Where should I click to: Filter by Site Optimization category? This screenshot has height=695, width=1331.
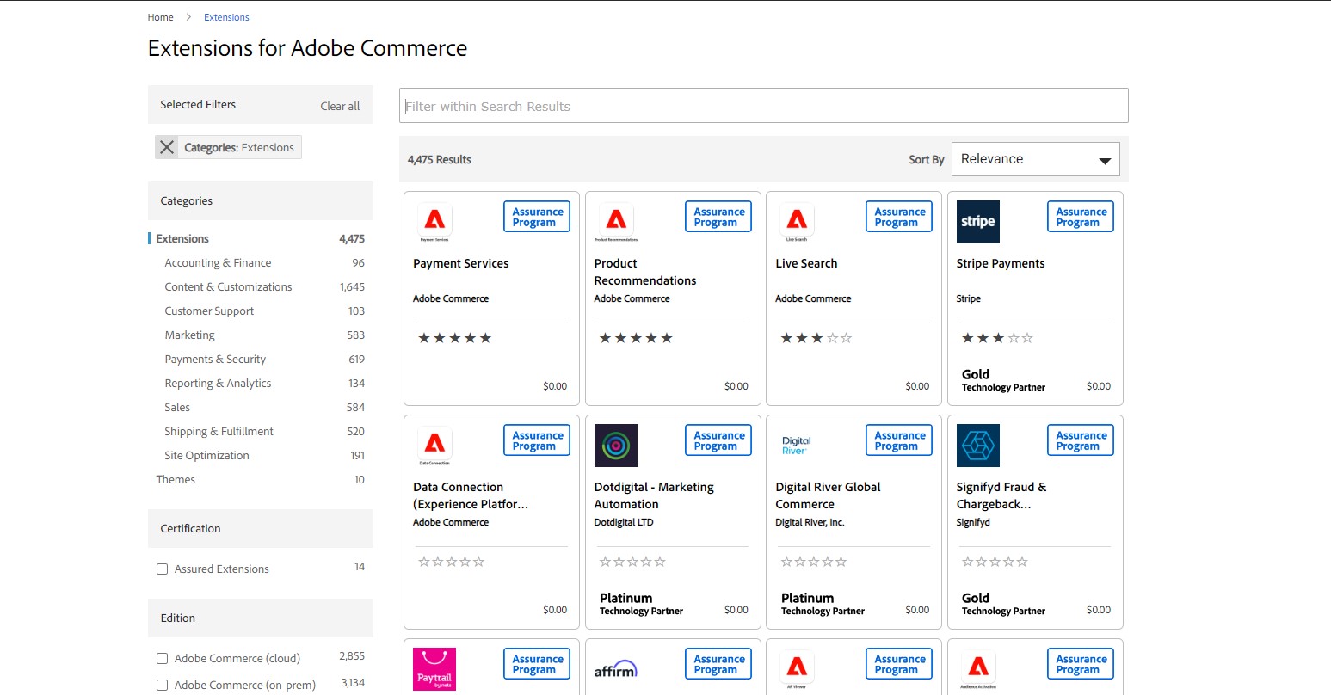click(206, 455)
